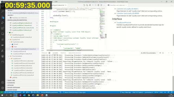
Task: Close the Vorschau von index.md tab
Action: (126, 5)
